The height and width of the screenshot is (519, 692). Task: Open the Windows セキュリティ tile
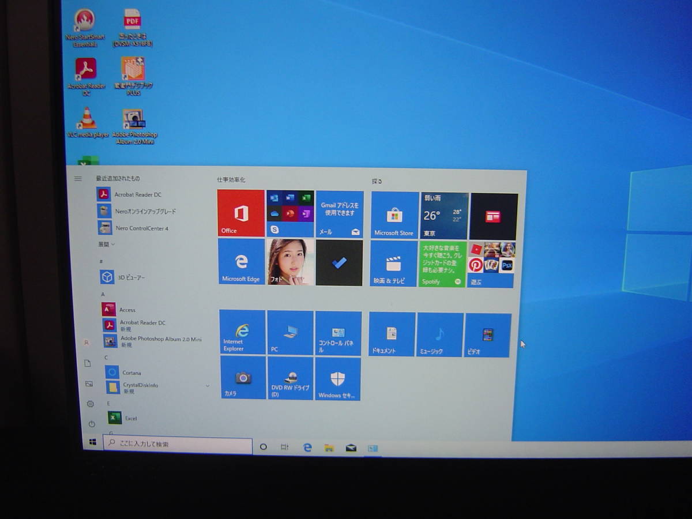click(x=338, y=379)
